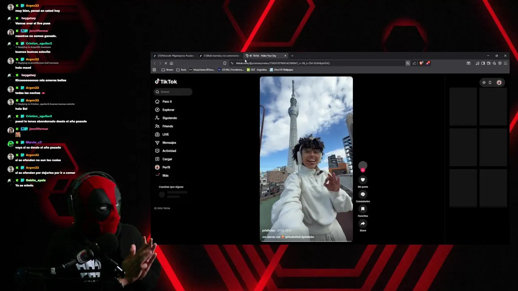
Task: Click the "© 2026 TikTok" footer text
Action: (162, 208)
